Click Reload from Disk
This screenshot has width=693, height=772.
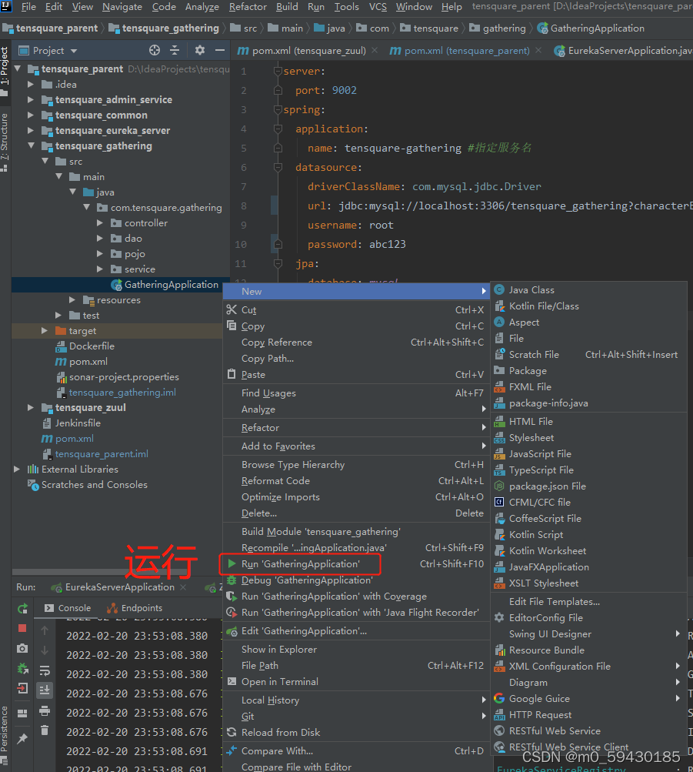[x=356, y=733]
